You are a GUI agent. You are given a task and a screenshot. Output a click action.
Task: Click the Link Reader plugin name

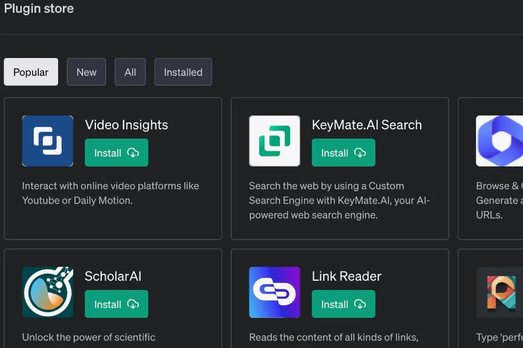point(346,276)
